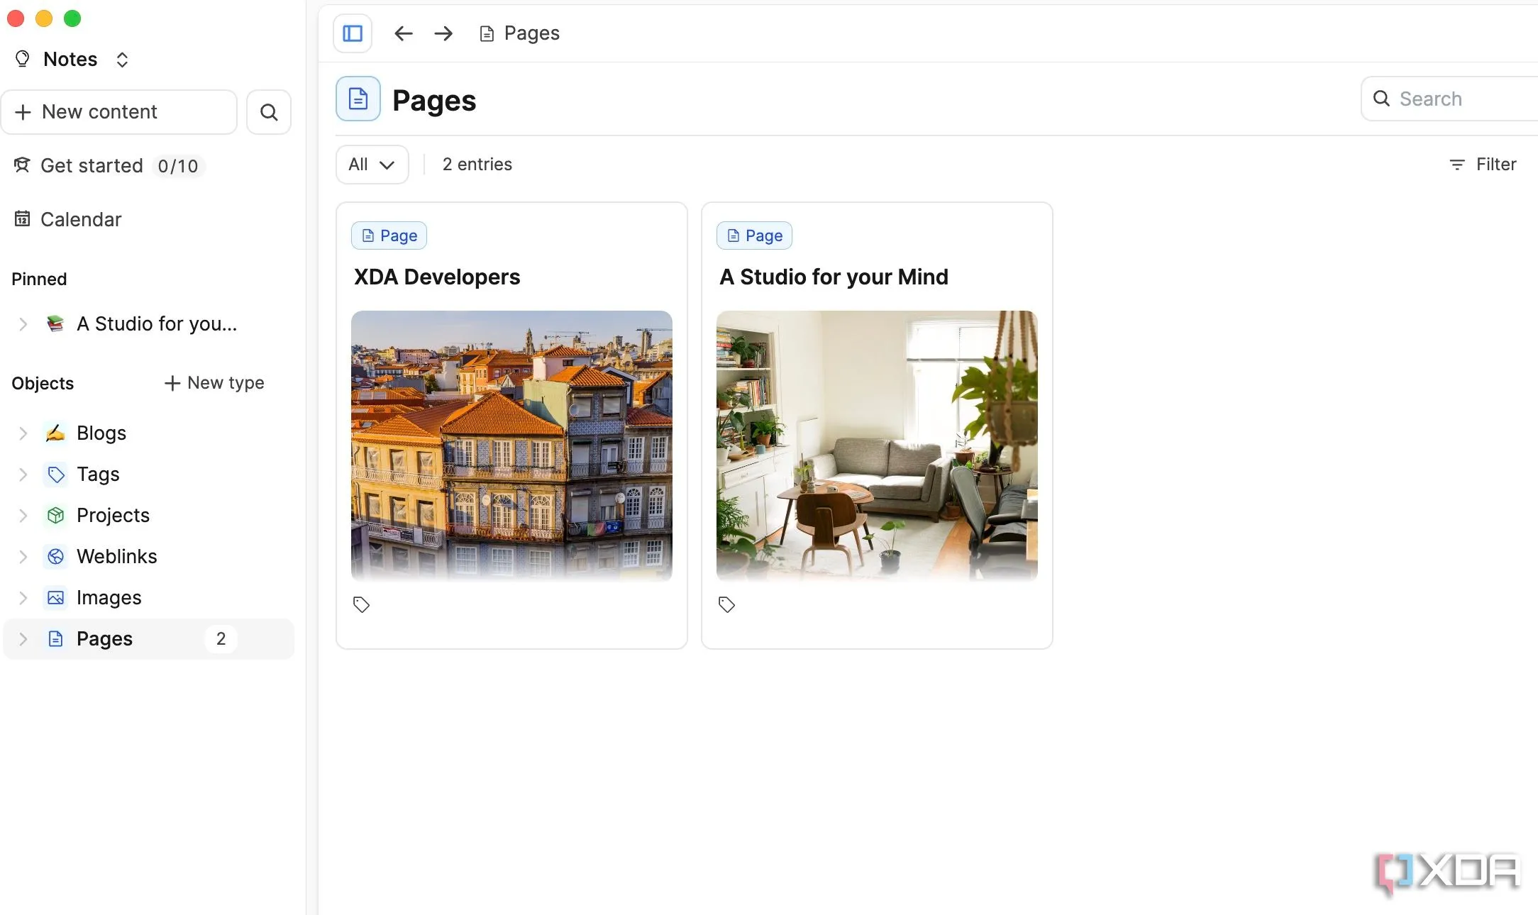Viewport: 1538px width, 915px height.
Task: Expand the Images object type
Action: (23, 598)
